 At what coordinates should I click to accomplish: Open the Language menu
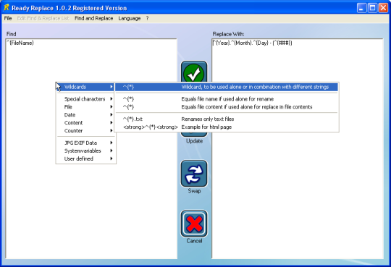[130, 18]
